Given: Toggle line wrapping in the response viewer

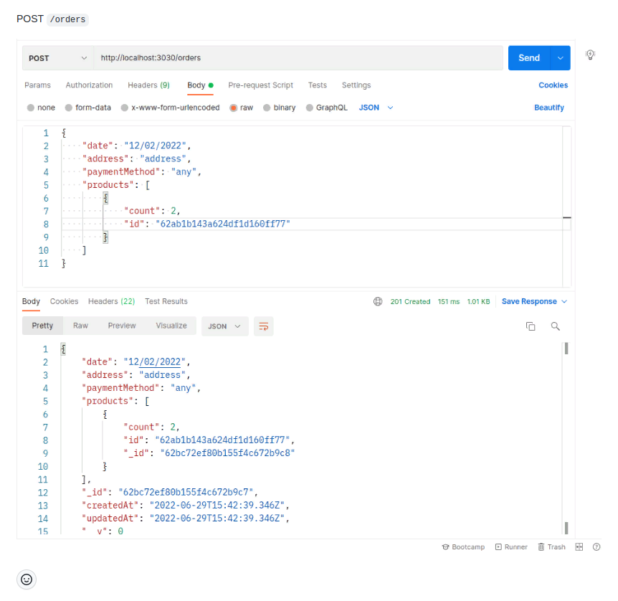Looking at the screenshot, I should click(263, 326).
